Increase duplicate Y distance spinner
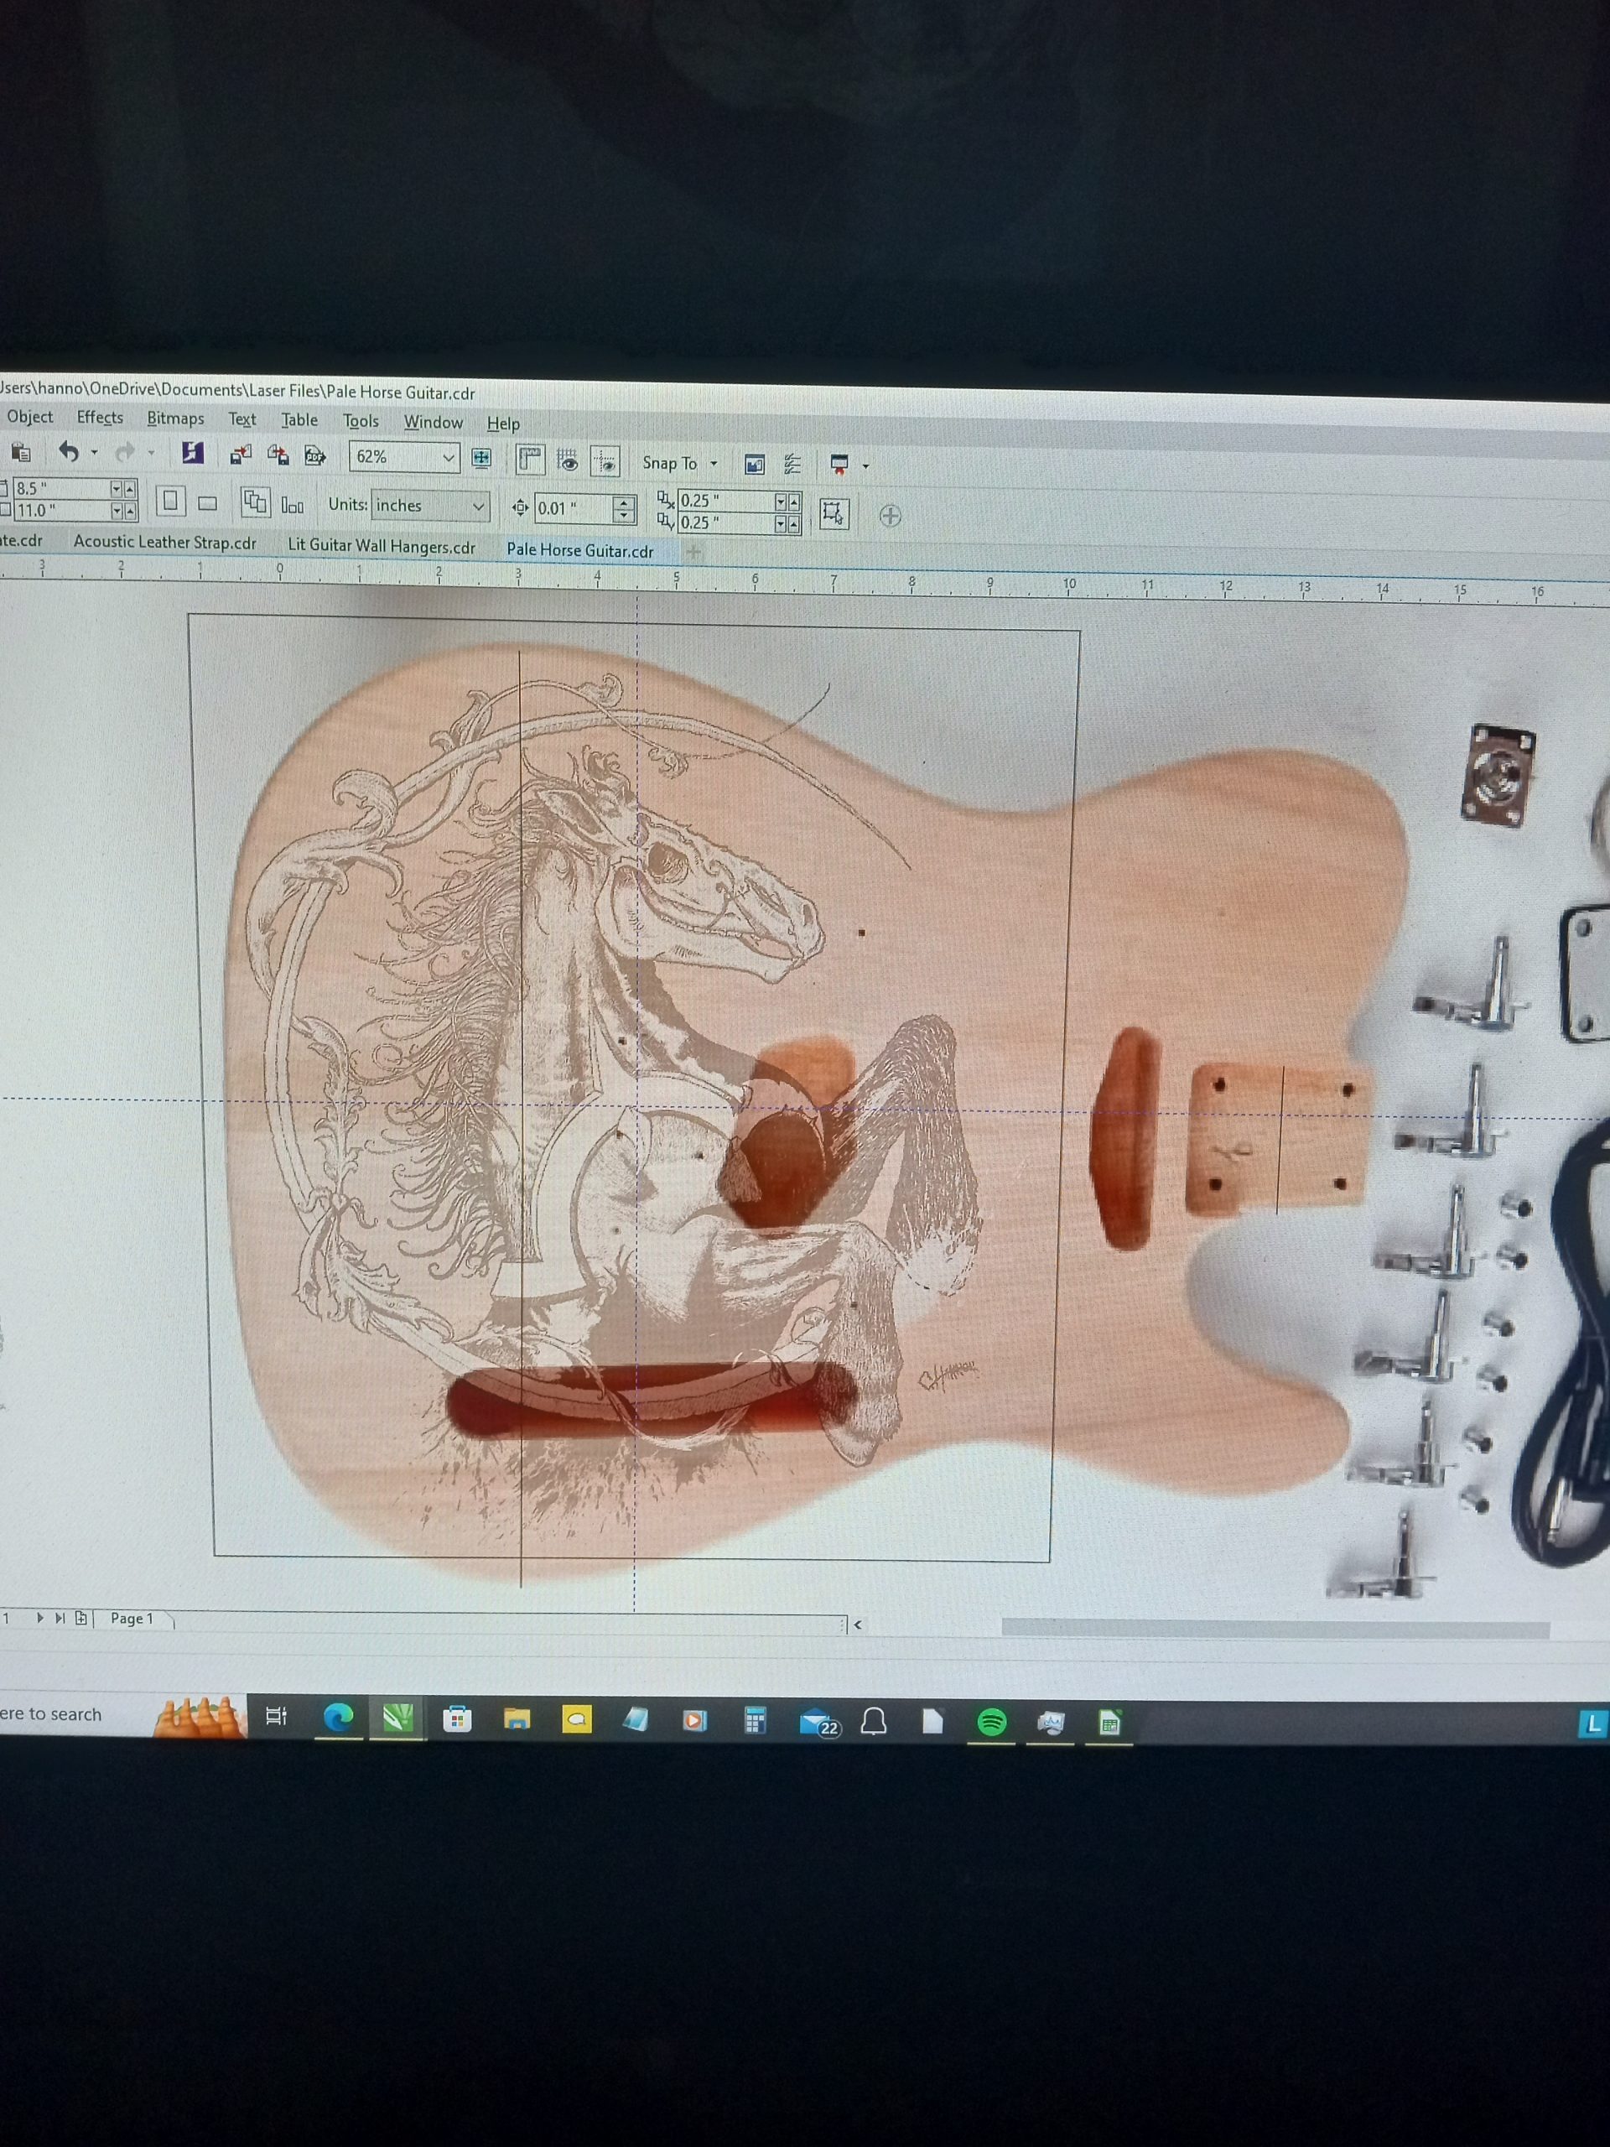 794,523
